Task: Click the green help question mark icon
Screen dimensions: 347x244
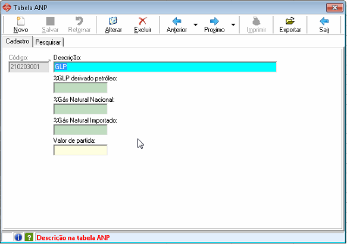Action: click(29, 237)
